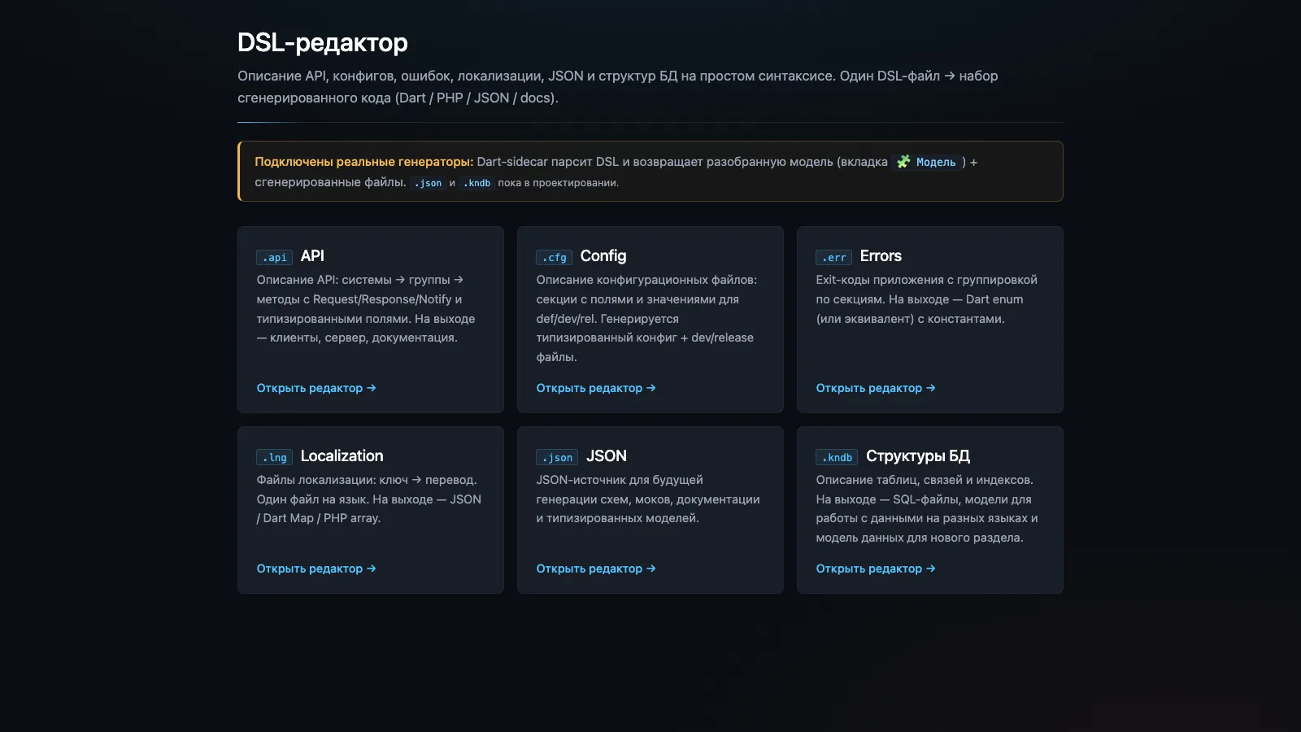The image size is (1301, 732).
Task: Click the page subtitle starting 'Описание API, конфигов'
Action: 618,87
